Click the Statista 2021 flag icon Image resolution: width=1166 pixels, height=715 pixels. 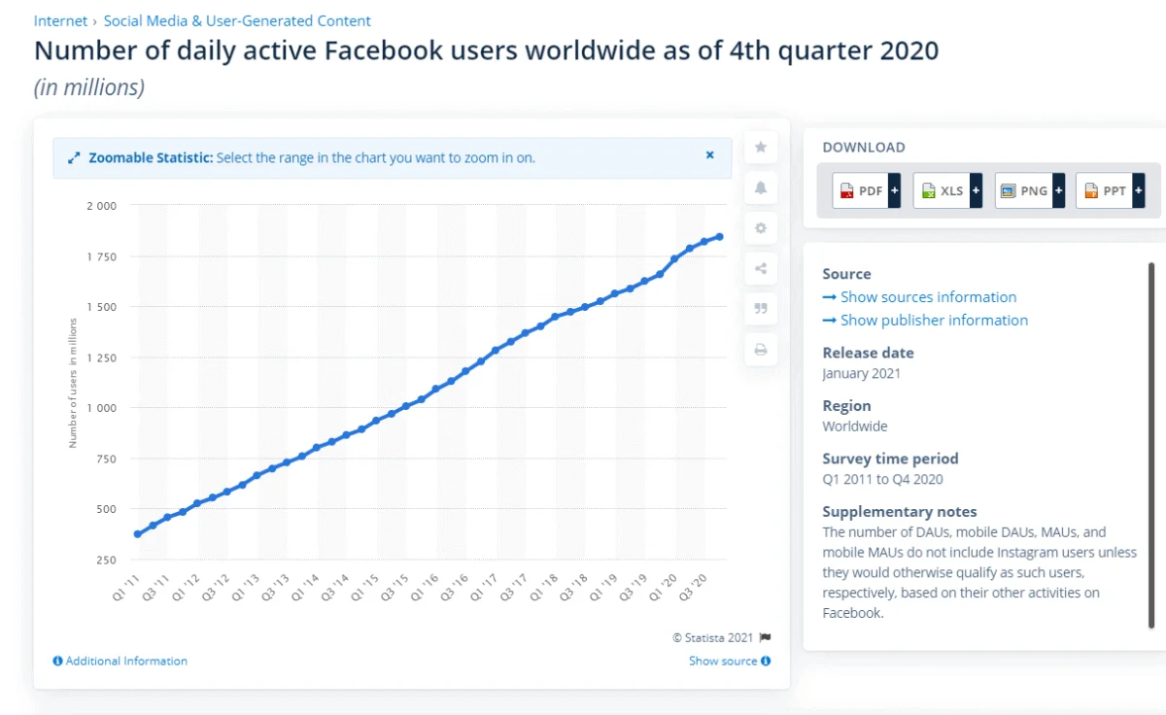[766, 638]
